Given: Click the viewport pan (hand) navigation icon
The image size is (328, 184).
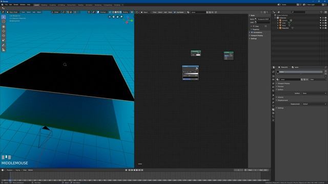Looking at the screenshot, I should pos(117,17).
